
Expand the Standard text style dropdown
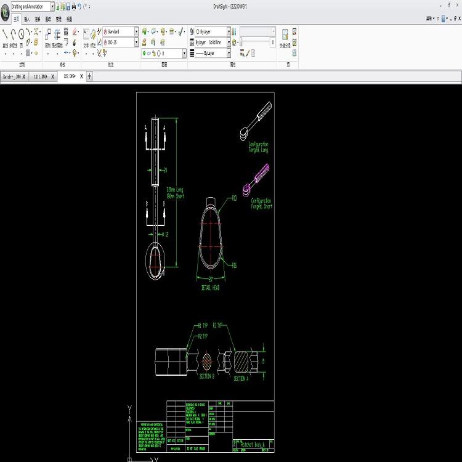pyautogui.click(x=136, y=31)
